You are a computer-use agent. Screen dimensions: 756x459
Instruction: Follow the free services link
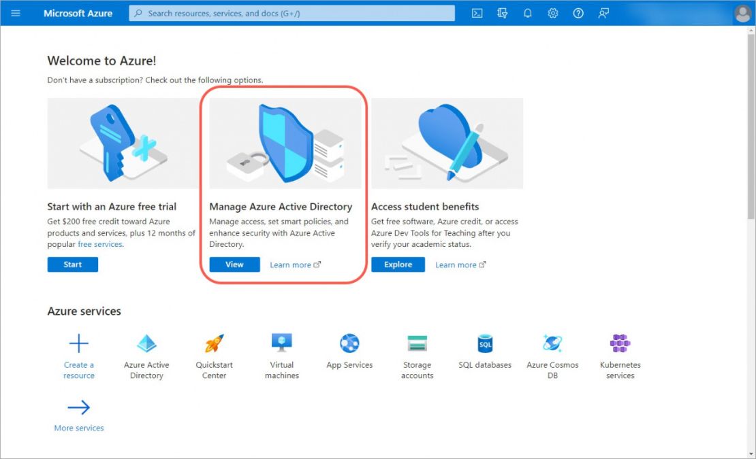tap(100, 244)
